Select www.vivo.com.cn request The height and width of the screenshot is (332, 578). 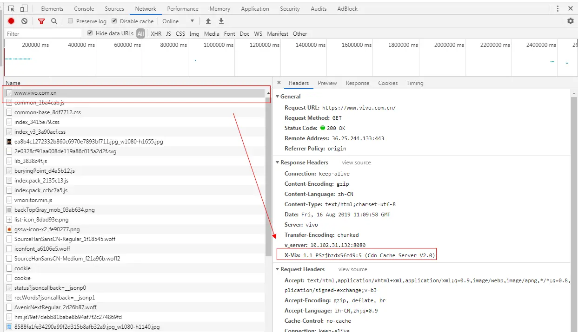pyautogui.click(x=135, y=93)
